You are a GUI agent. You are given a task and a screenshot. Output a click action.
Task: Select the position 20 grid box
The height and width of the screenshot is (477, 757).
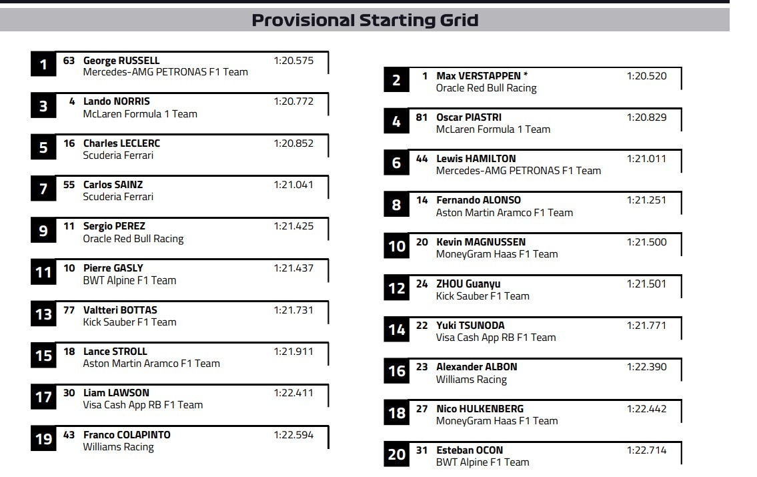click(x=397, y=455)
